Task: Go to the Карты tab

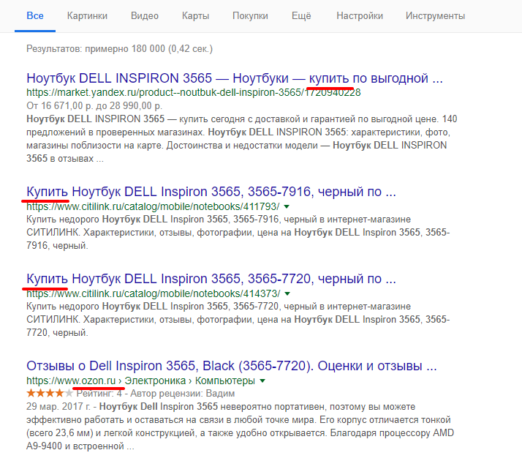Action: (x=196, y=15)
